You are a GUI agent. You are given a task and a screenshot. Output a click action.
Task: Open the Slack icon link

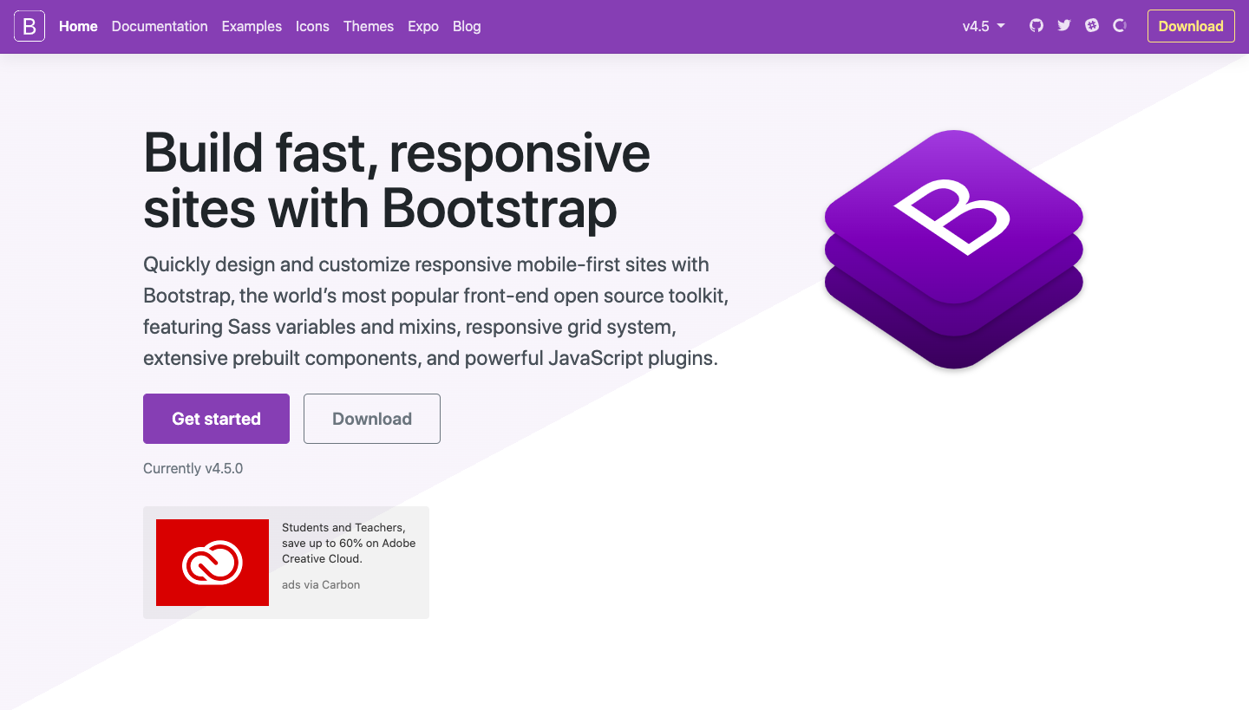click(x=1092, y=26)
